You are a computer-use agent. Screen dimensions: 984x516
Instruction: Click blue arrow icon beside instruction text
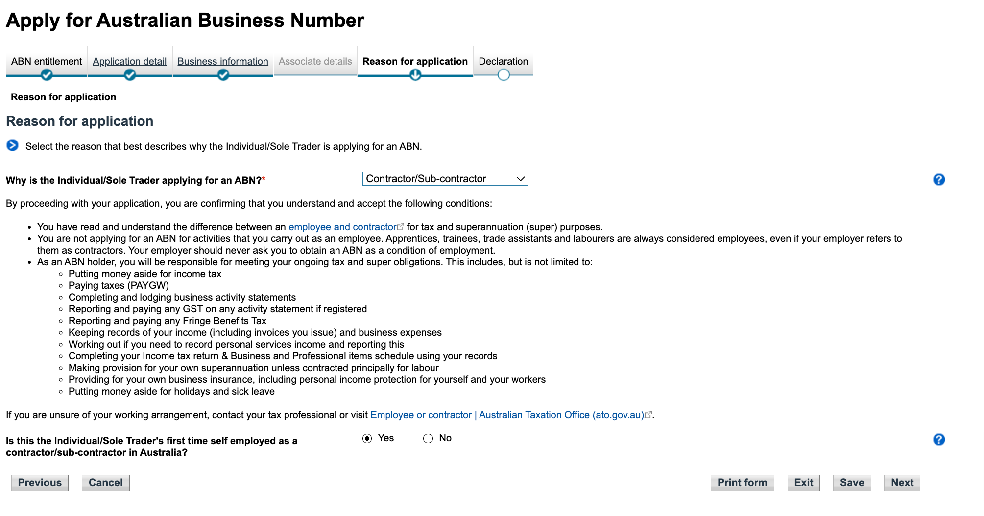(12, 145)
